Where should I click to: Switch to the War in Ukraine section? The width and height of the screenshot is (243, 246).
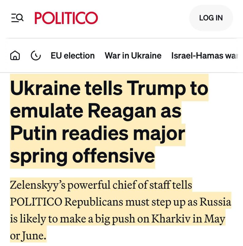click(133, 56)
